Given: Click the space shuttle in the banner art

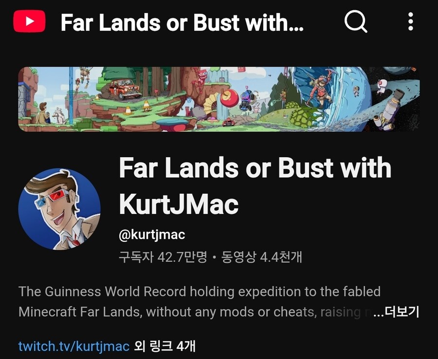Looking at the screenshot, I should [389, 110].
